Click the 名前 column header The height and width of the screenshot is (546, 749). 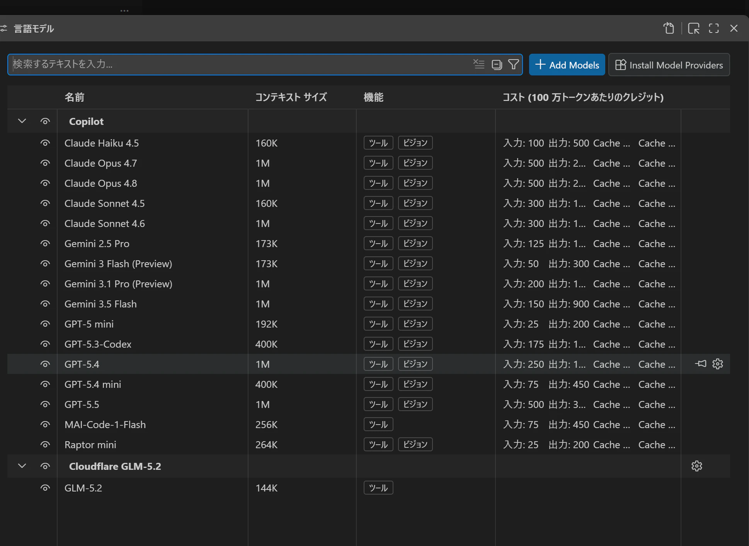click(x=74, y=97)
